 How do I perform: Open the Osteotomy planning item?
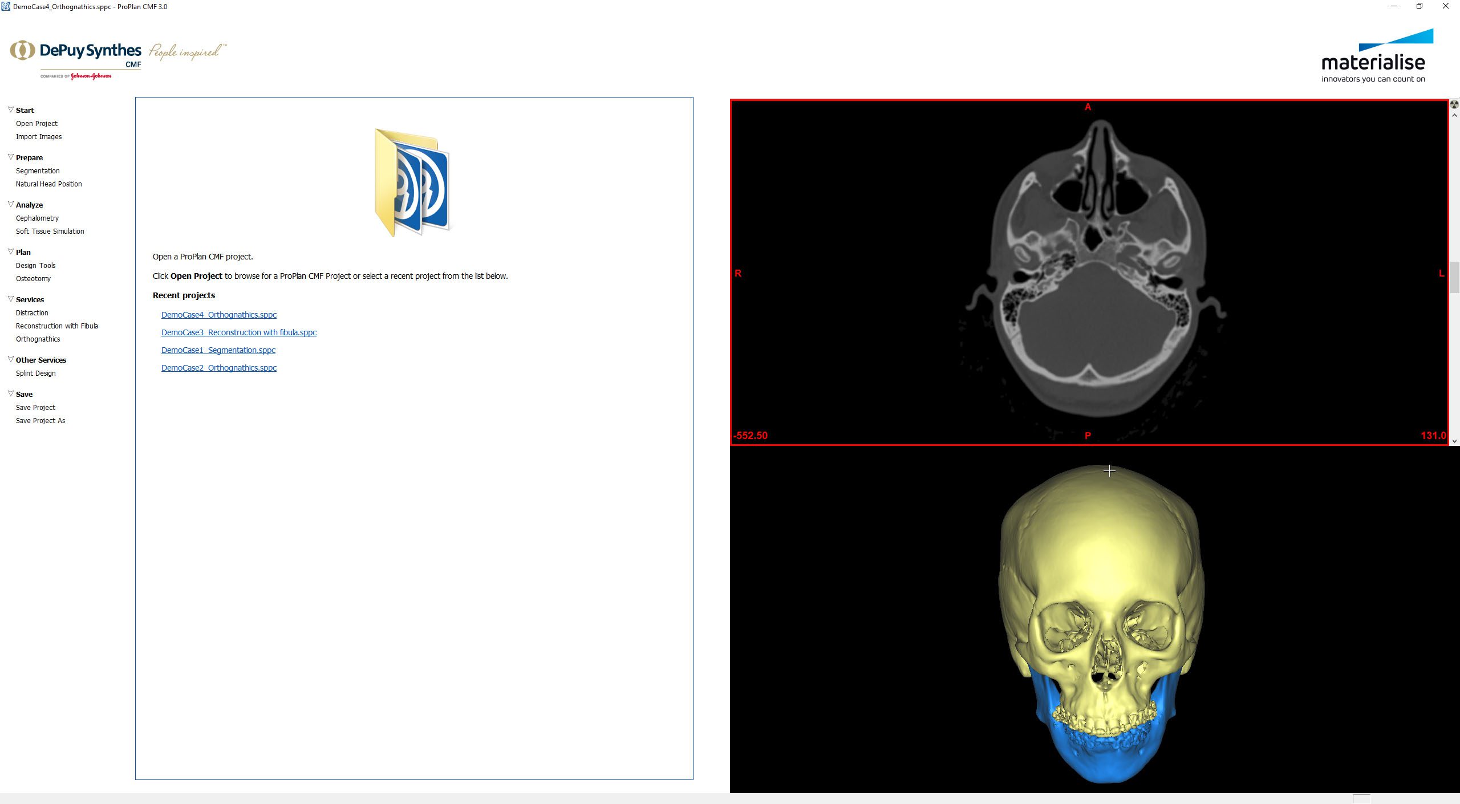coord(33,279)
